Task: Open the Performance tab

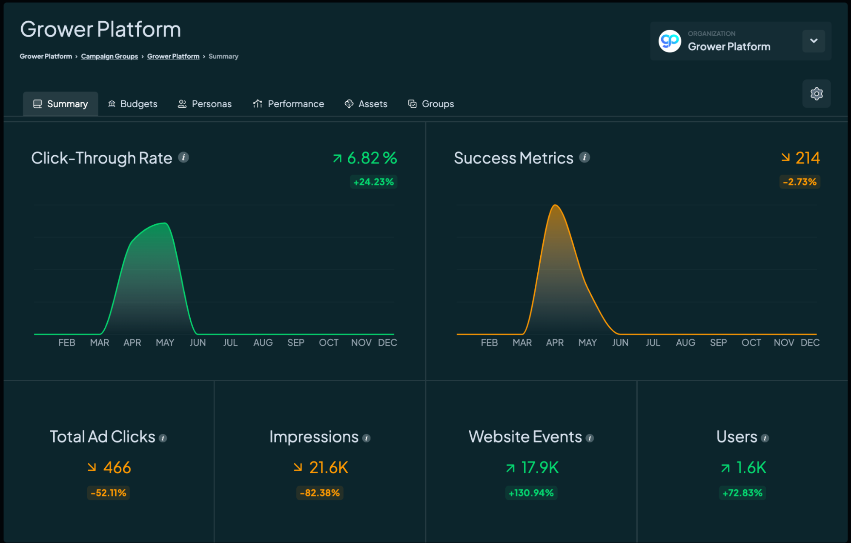Action: [x=289, y=104]
